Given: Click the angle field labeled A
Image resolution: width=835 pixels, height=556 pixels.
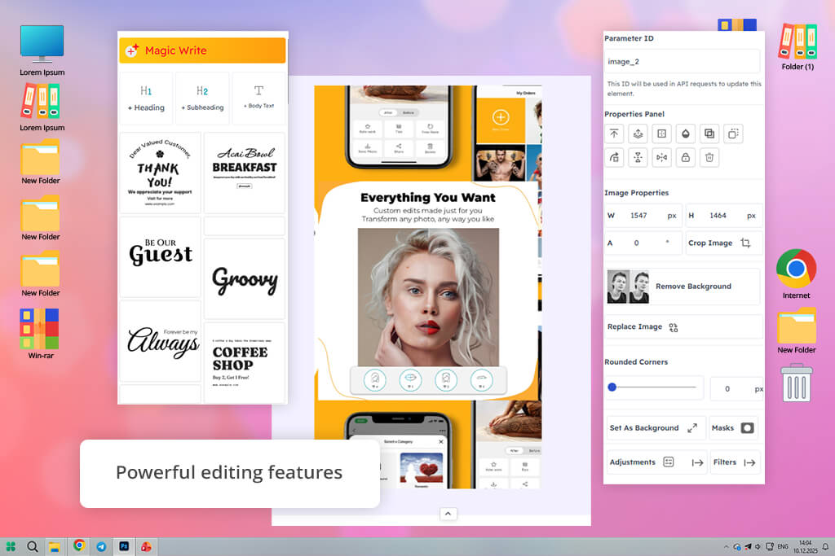Looking at the screenshot, I should point(643,243).
